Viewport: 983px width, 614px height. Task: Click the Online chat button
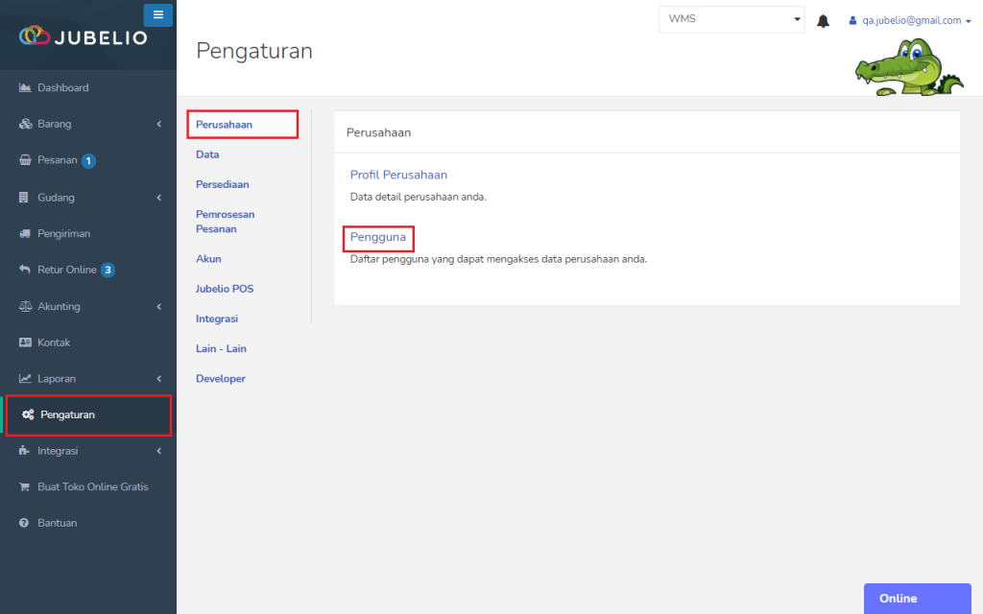tap(917, 599)
